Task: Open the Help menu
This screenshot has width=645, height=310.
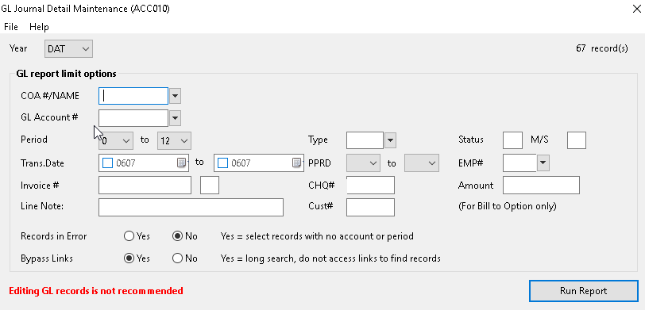Action: (39, 27)
